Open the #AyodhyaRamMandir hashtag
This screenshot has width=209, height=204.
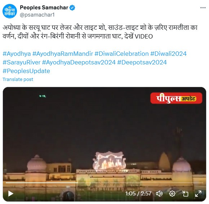[63, 54]
